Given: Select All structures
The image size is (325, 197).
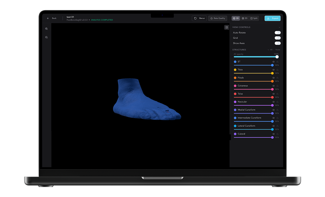Looking at the screenshot, I should (x=271, y=50).
